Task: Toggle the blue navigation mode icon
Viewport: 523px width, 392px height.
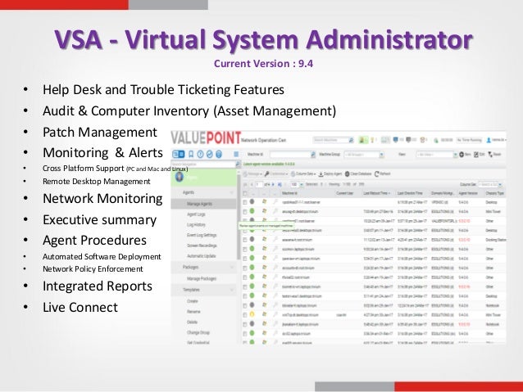Action: pyautogui.click(x=179, y=154)
